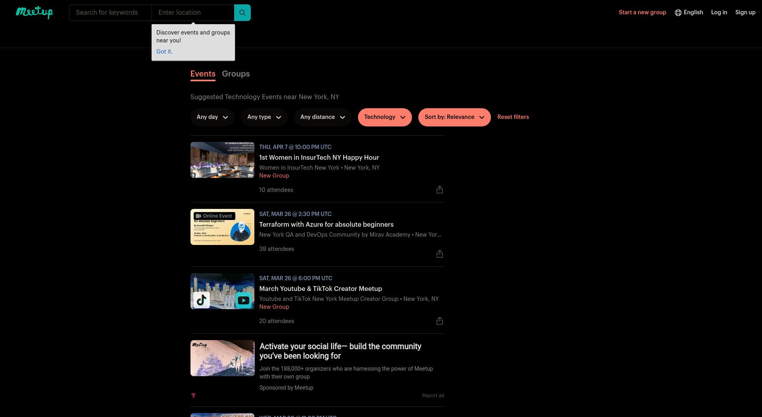Click the Online Event badge on Terraform thumbnail
Screen dimensions: 762x417
point(214,216)
